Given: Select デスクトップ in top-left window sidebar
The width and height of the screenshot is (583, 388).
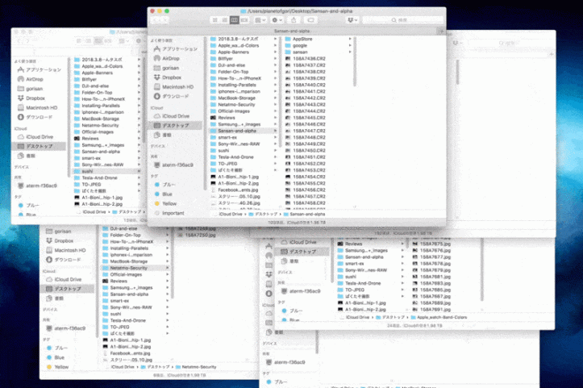Looking at the screenshot, I should [x=40, y=146].
